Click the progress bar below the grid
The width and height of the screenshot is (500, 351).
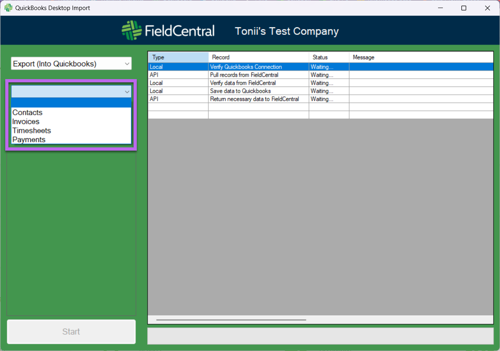(320, 336)
